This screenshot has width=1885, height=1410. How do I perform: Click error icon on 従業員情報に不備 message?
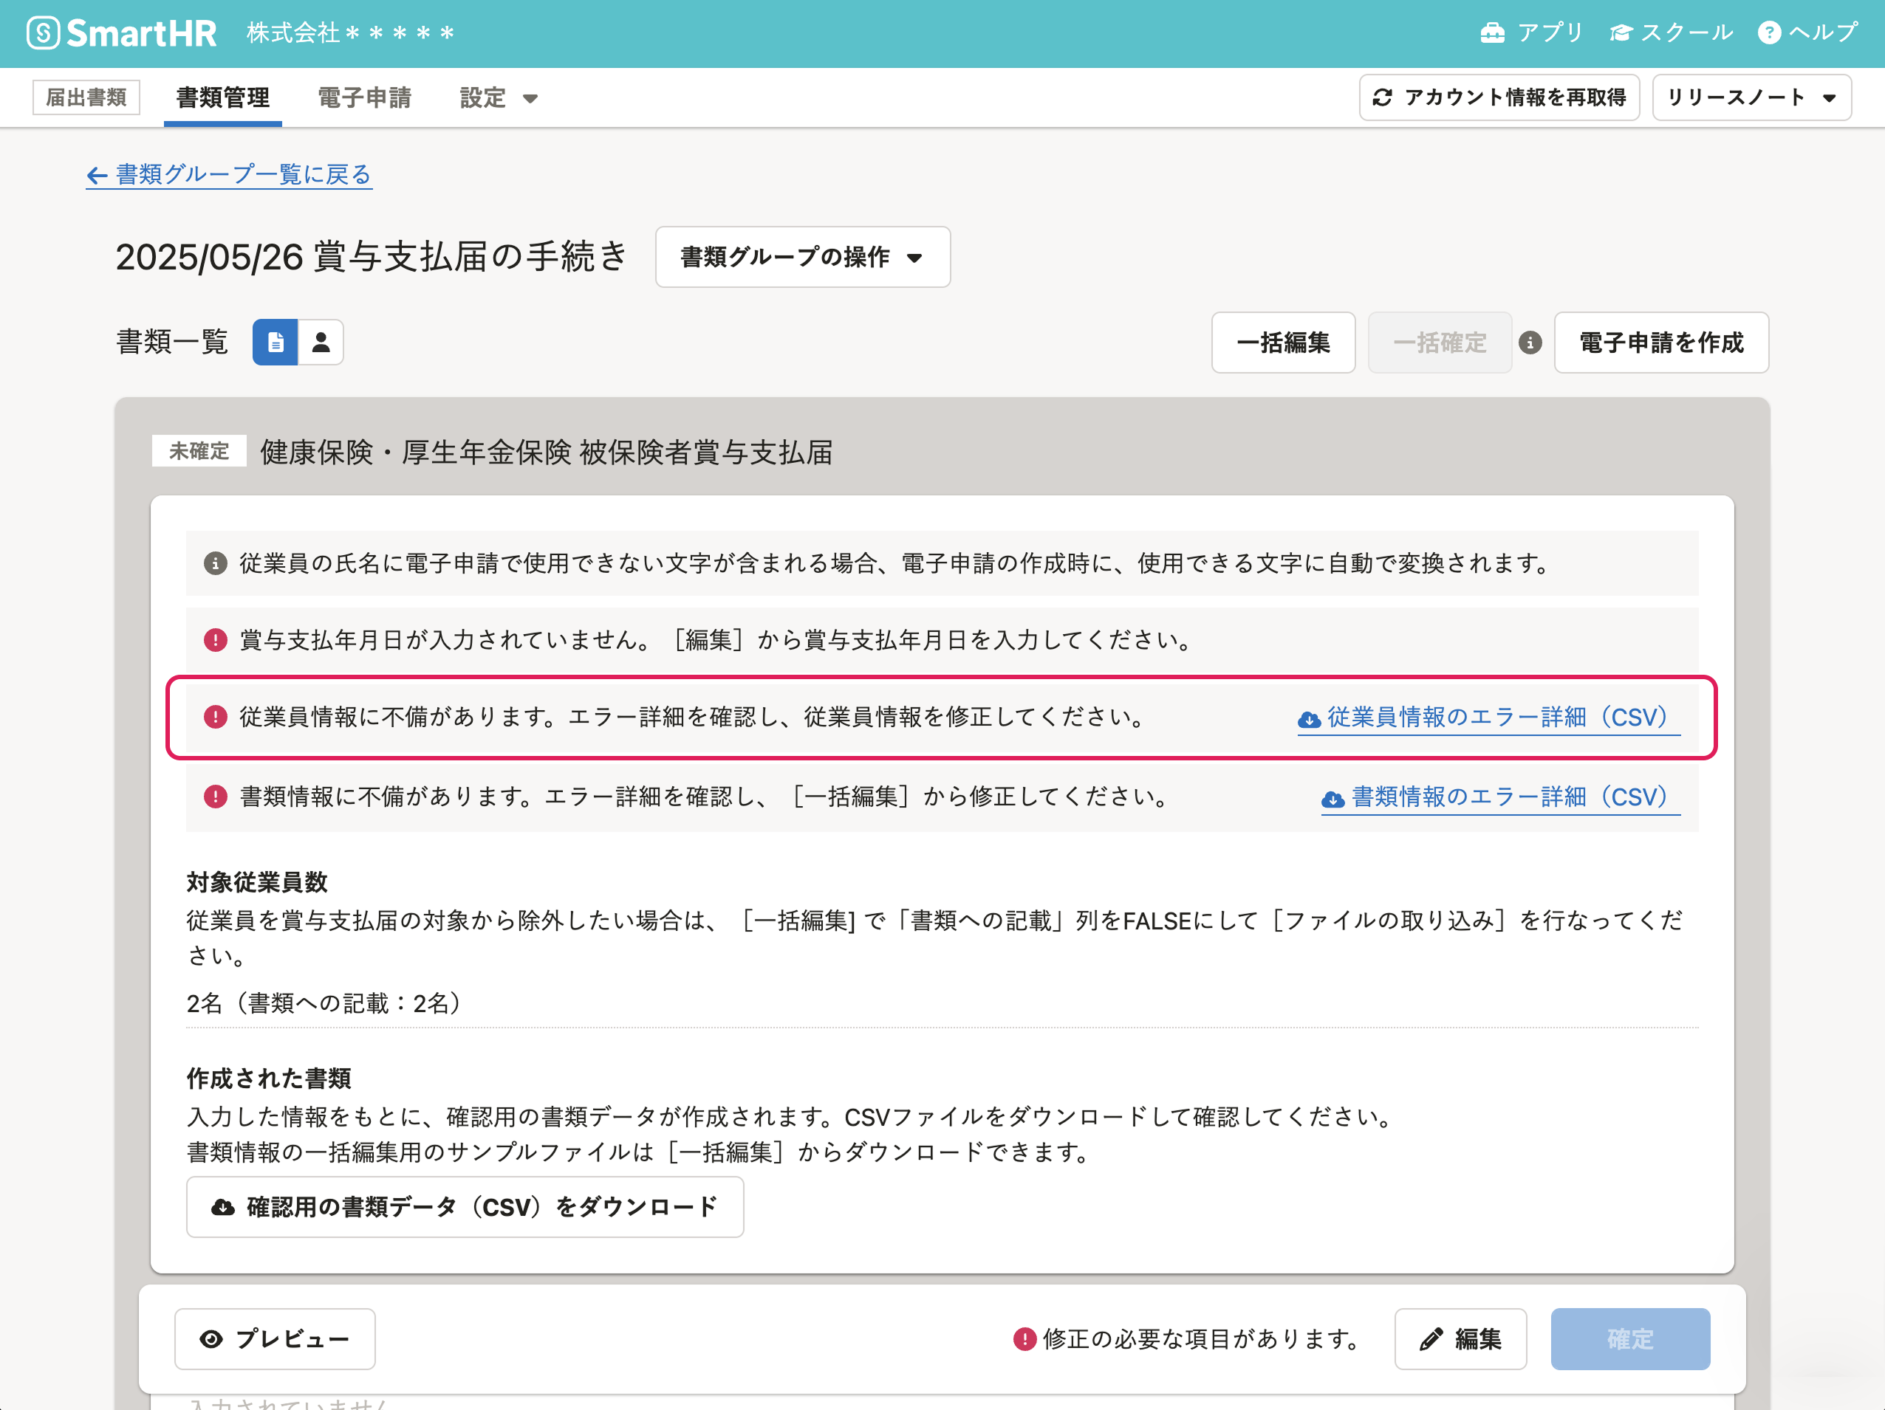pos(216,717)
